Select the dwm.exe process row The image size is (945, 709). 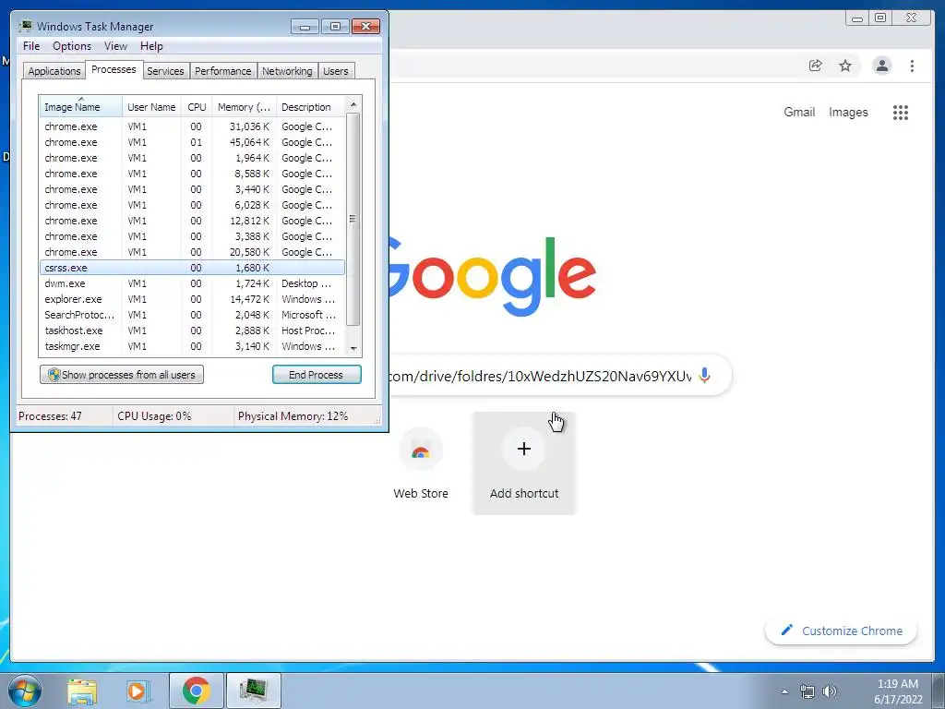[x=192, y=283]
